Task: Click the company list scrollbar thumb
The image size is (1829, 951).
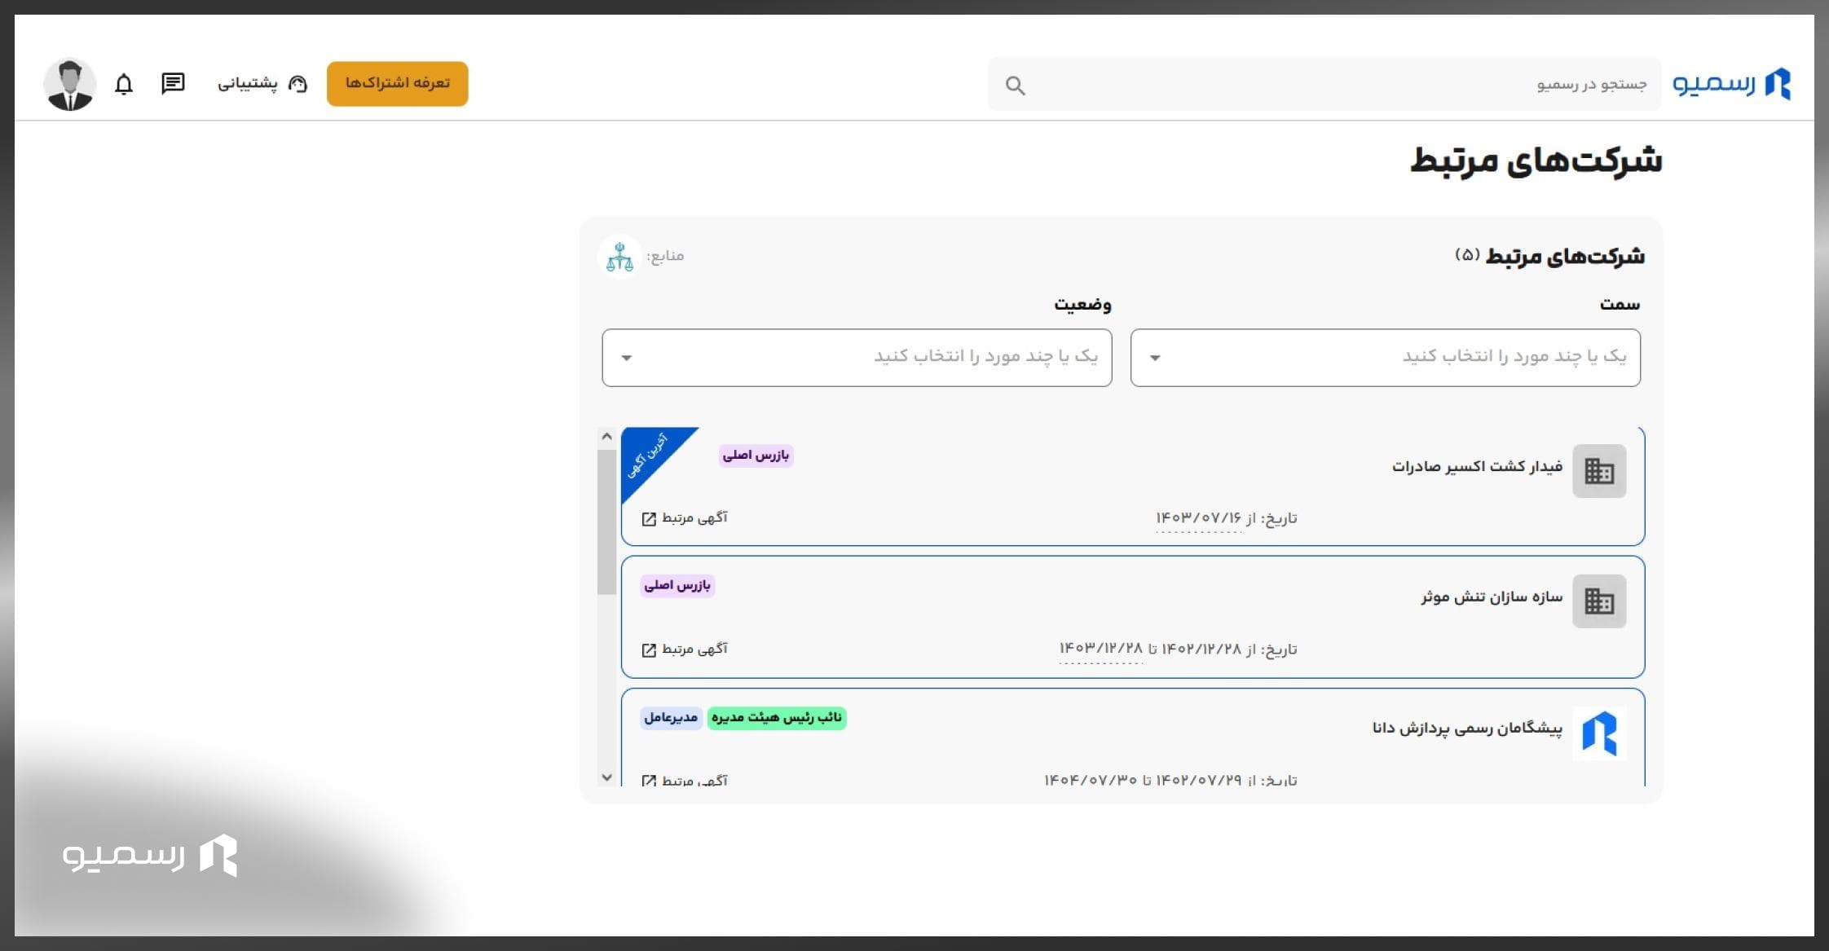Action: pyautogui.click(x=606, y=522)
